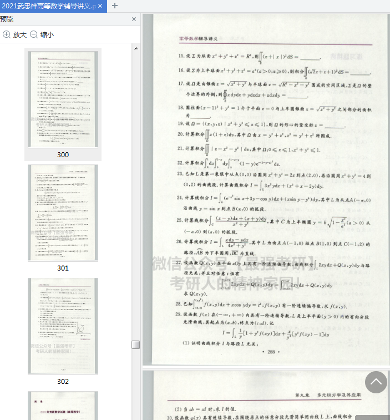Screen dimensions: 390x420
Task: Click the 缩小 label
Action: pyautogui.click(x=47, y=35)
